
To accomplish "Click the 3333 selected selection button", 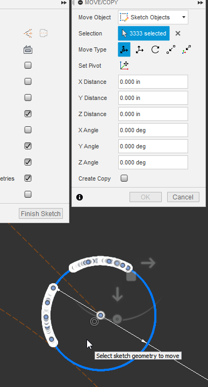I will (144, 33).
